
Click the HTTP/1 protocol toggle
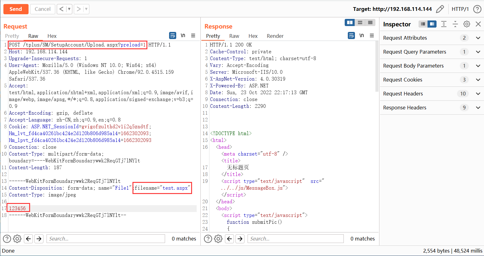[460, 9]
